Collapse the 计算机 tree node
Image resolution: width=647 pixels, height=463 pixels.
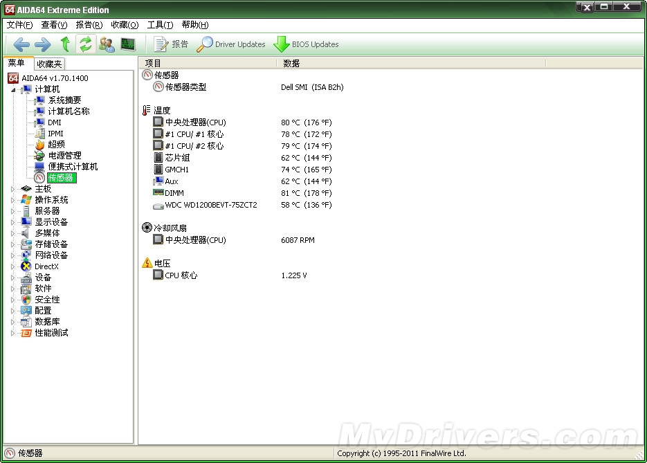pos(13,89)
